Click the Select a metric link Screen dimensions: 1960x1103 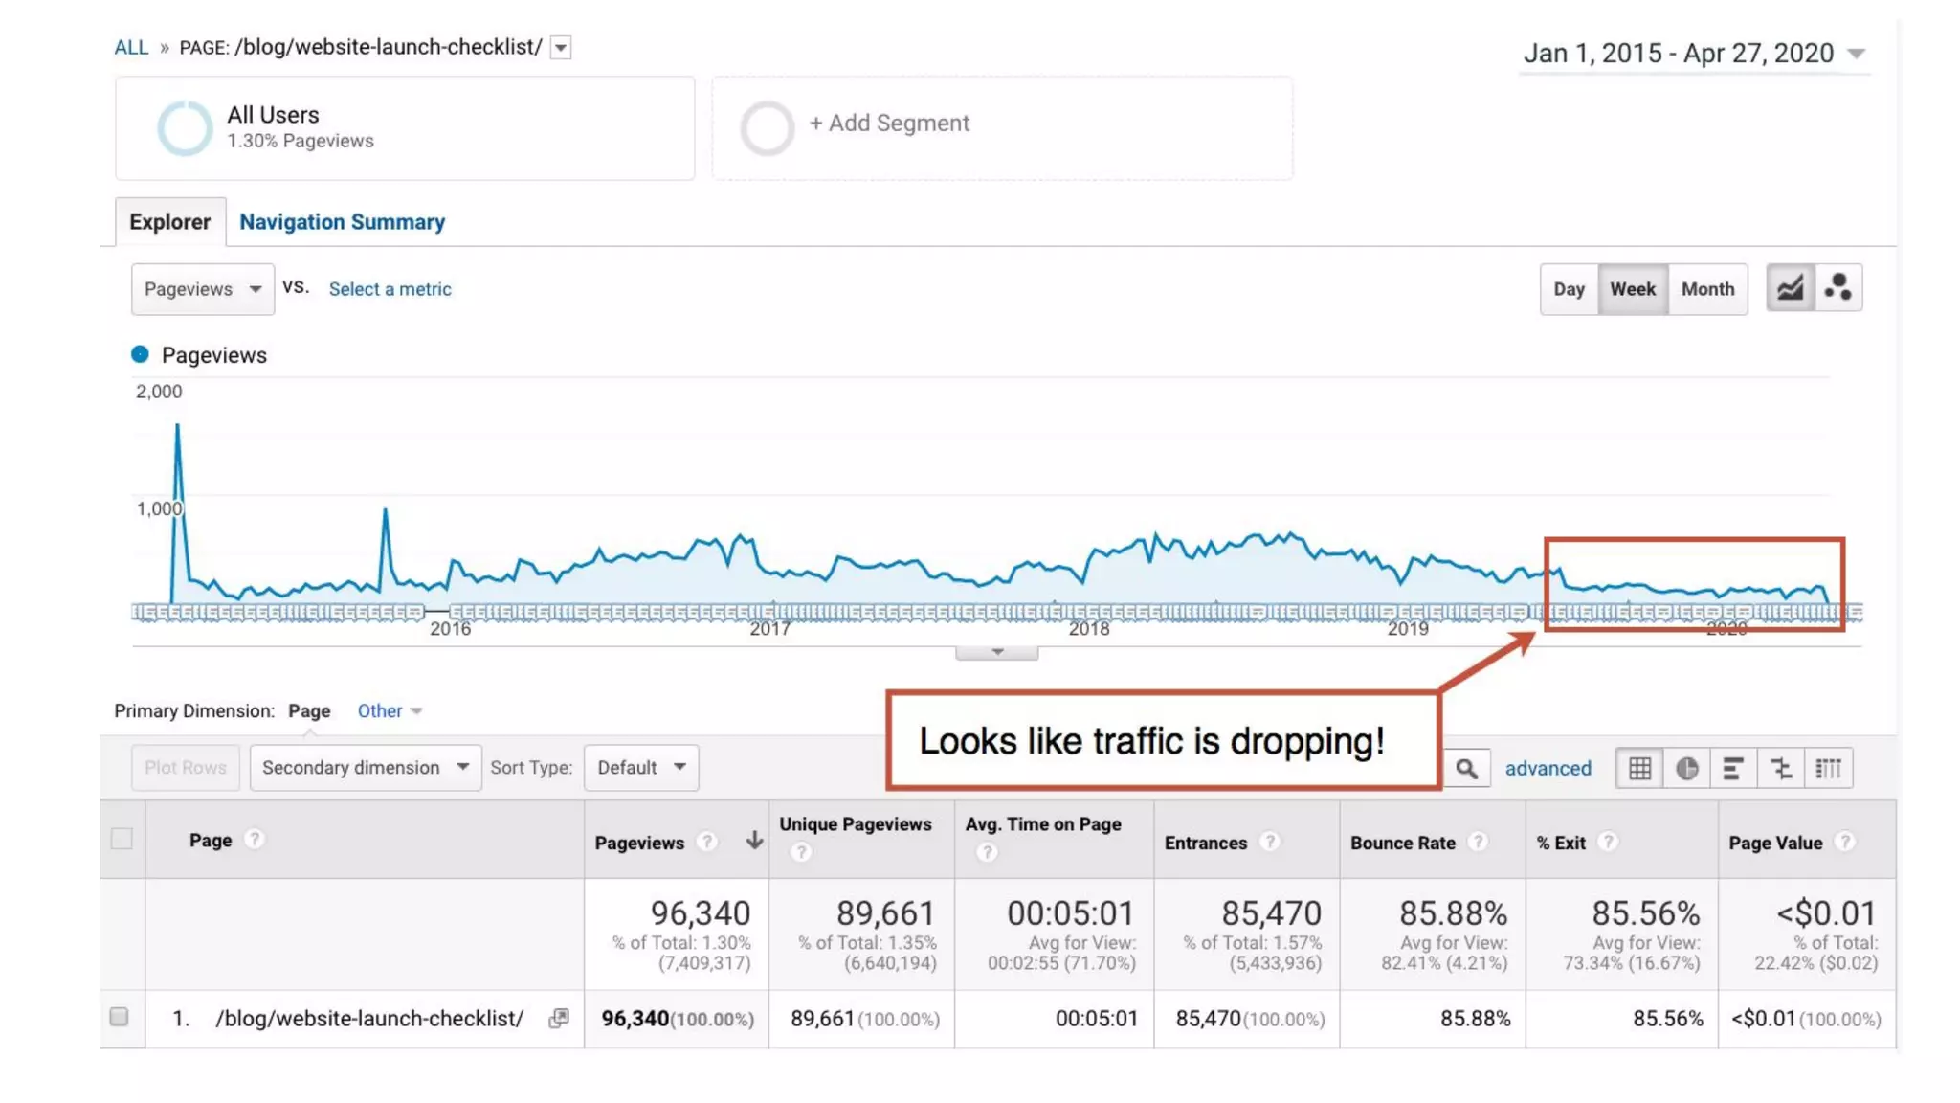[390, 289]
